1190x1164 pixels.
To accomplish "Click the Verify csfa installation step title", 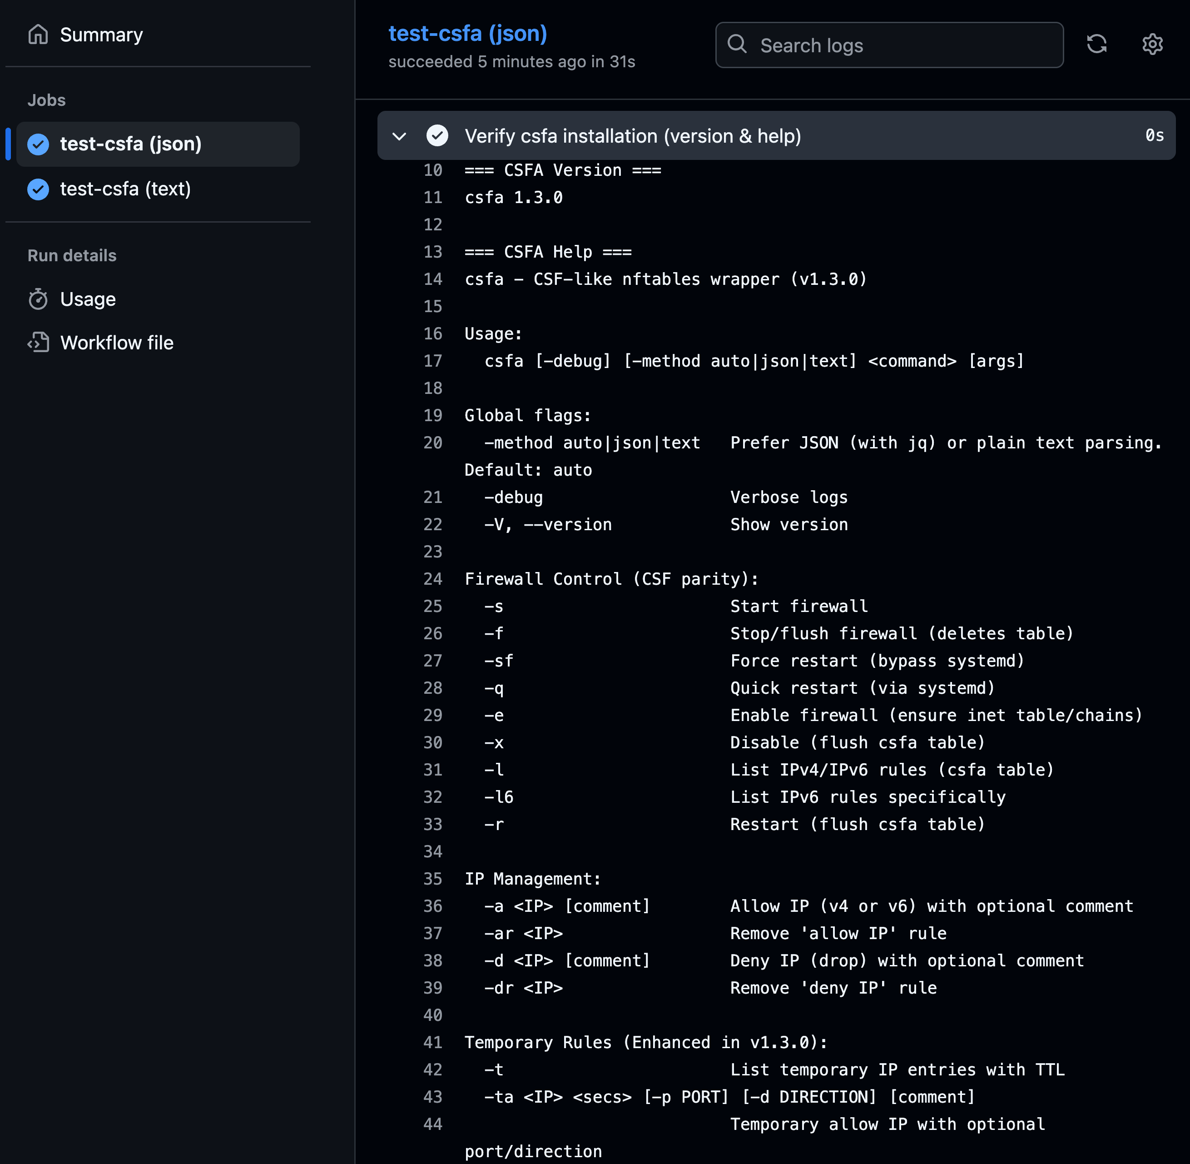I will click(633, 136).
